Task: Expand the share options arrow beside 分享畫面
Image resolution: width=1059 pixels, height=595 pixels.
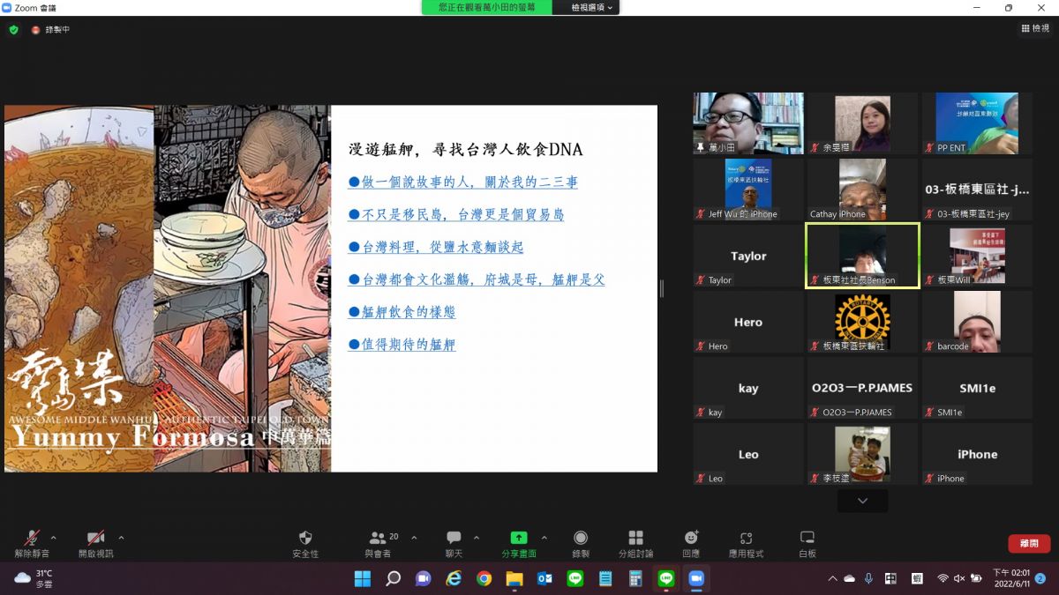Action: click(544, 537)
